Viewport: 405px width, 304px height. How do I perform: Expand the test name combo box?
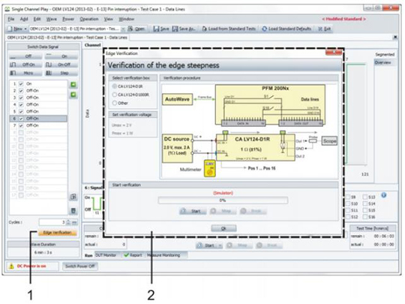click(x=123, y=29)
